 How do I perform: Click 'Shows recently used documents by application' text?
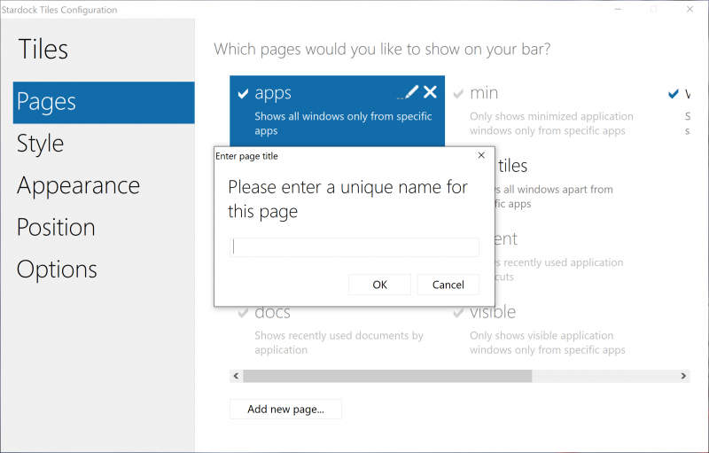[x=339, y=343]
